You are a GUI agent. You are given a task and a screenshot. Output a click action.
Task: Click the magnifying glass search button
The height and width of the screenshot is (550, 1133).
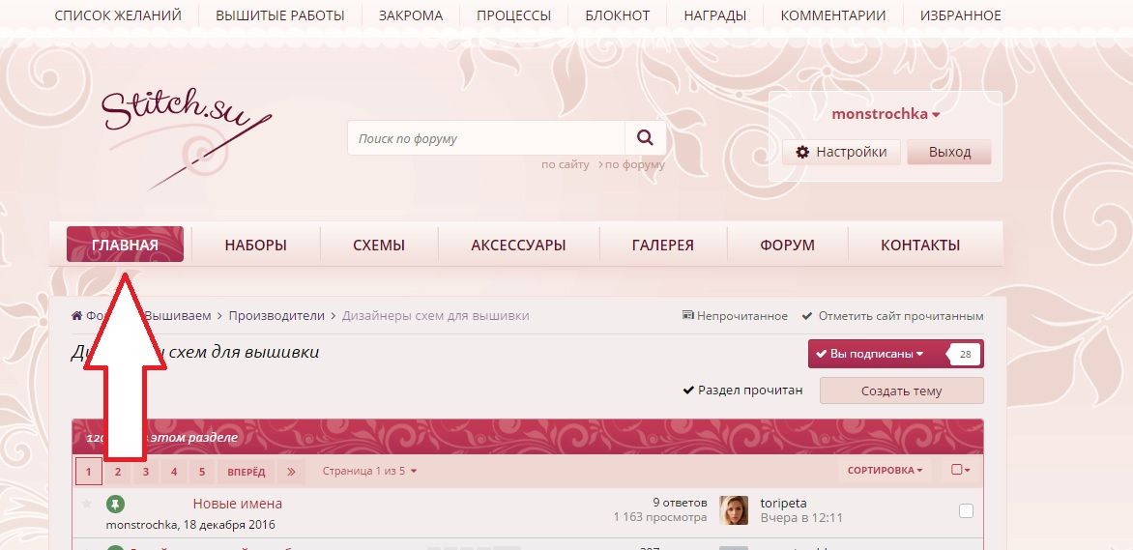point(645,138)
